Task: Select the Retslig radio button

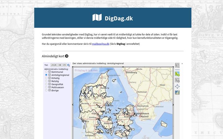Action: click(x=46, y=81)
